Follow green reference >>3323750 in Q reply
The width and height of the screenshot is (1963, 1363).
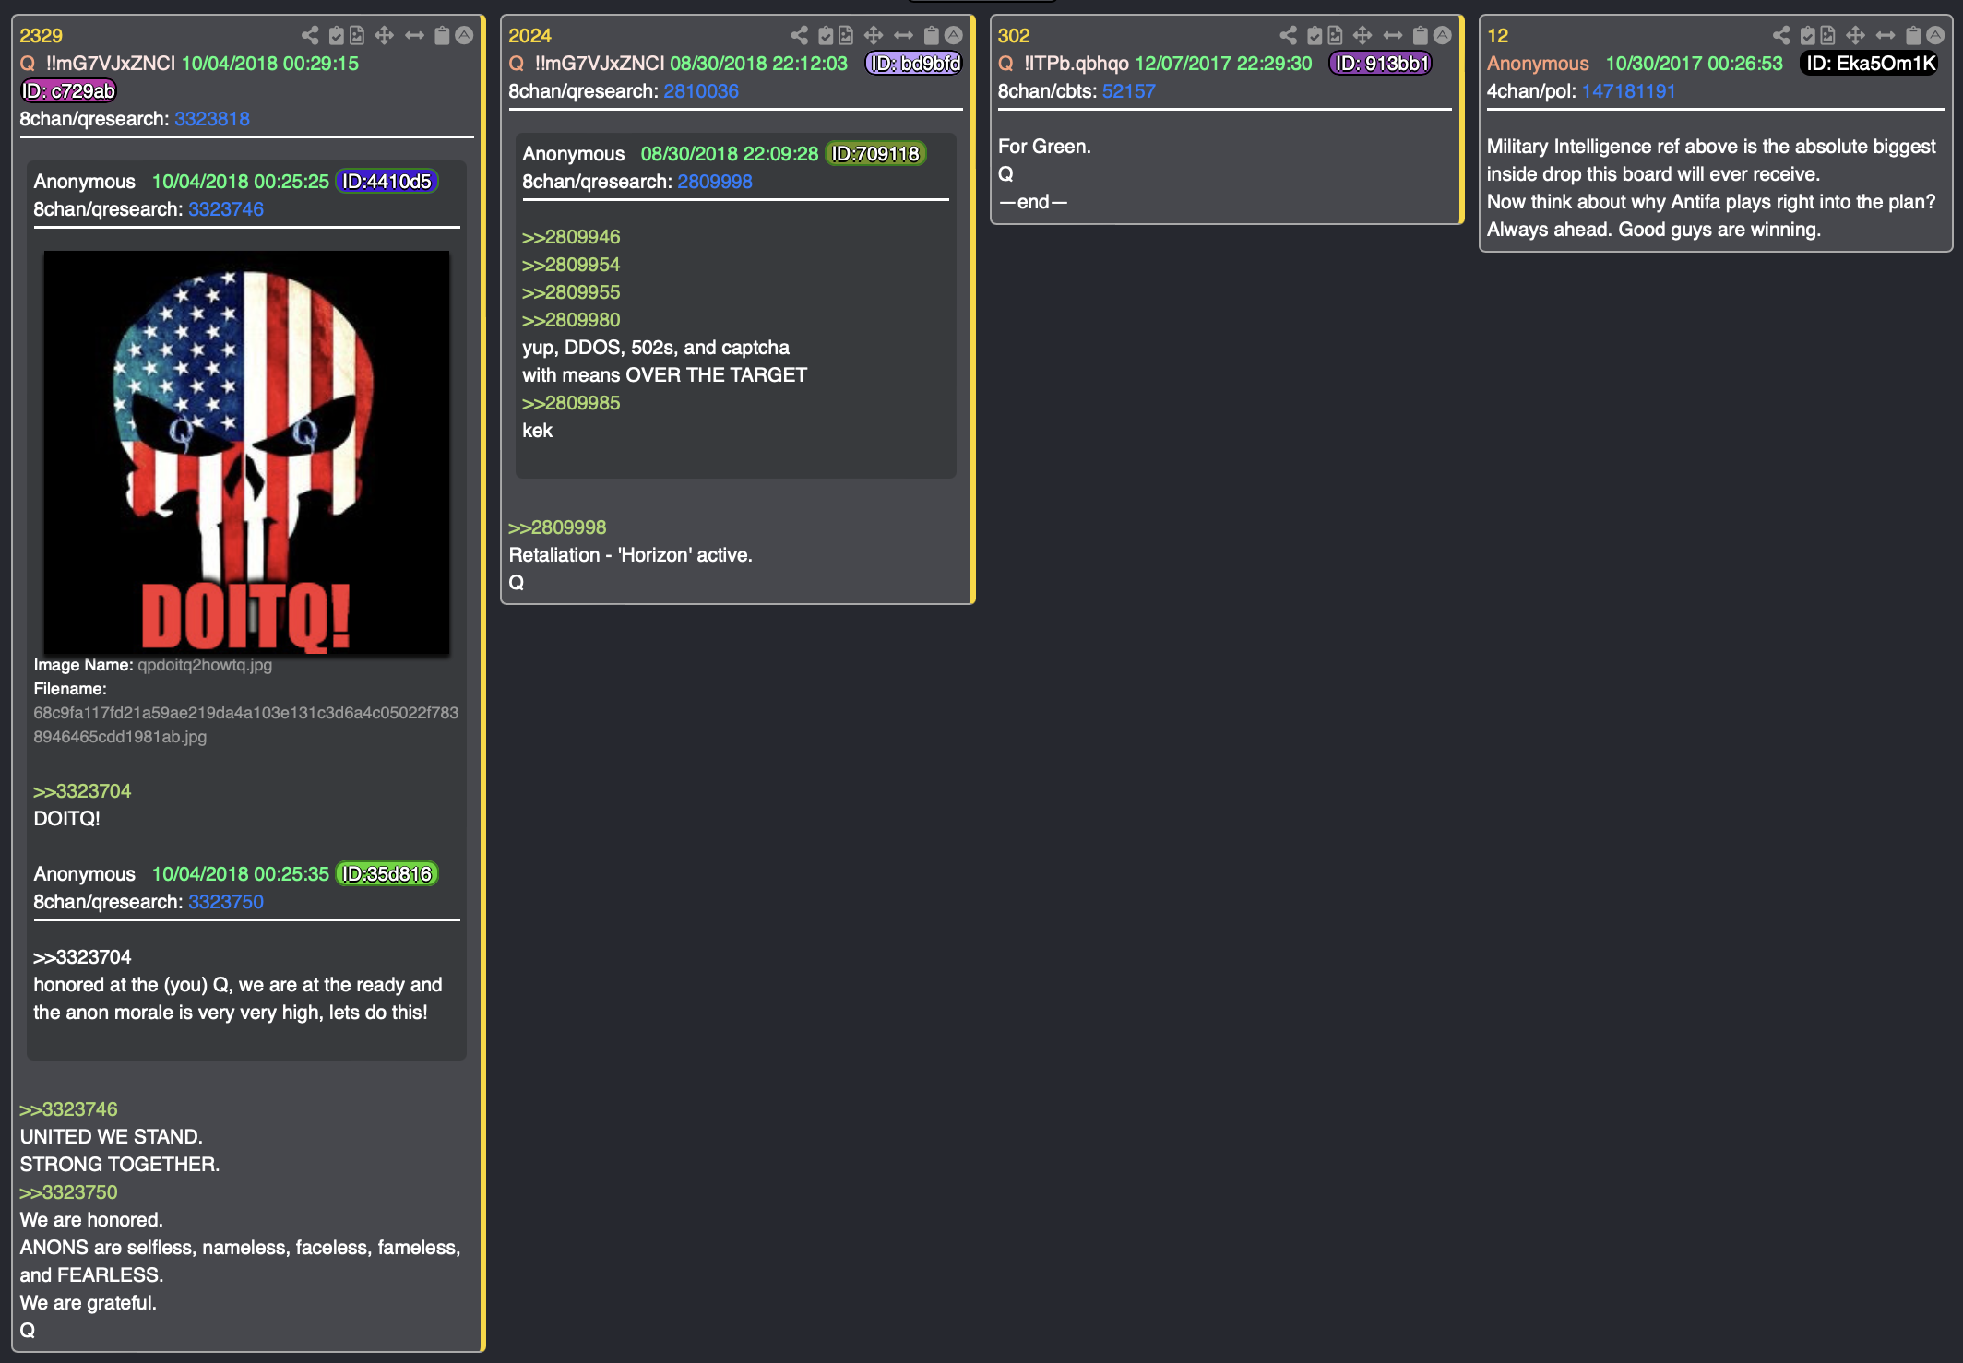click(x=68, y=1192)
